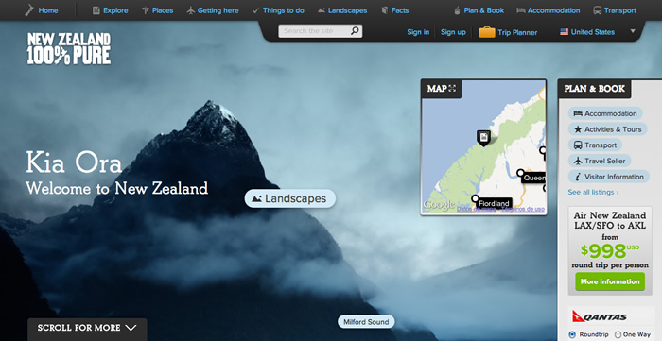This screenshot has width=662, height=341.
Task: Open the Trip Planner suitcase icon
Action: pos(486,32)
